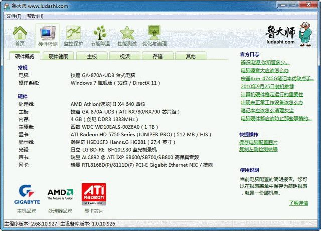This screenshot has height=231, width=321.
Task: Click the motherboard value ATI RX780/RX790 芯片组
Action: coord(125,112)
